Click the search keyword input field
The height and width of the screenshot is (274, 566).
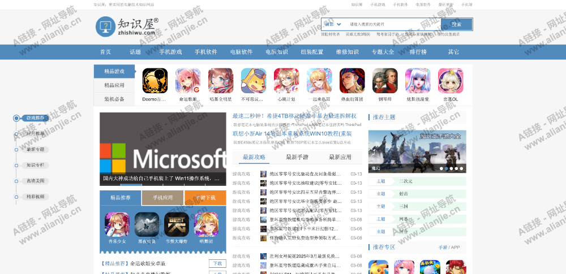tap(393, 24)
